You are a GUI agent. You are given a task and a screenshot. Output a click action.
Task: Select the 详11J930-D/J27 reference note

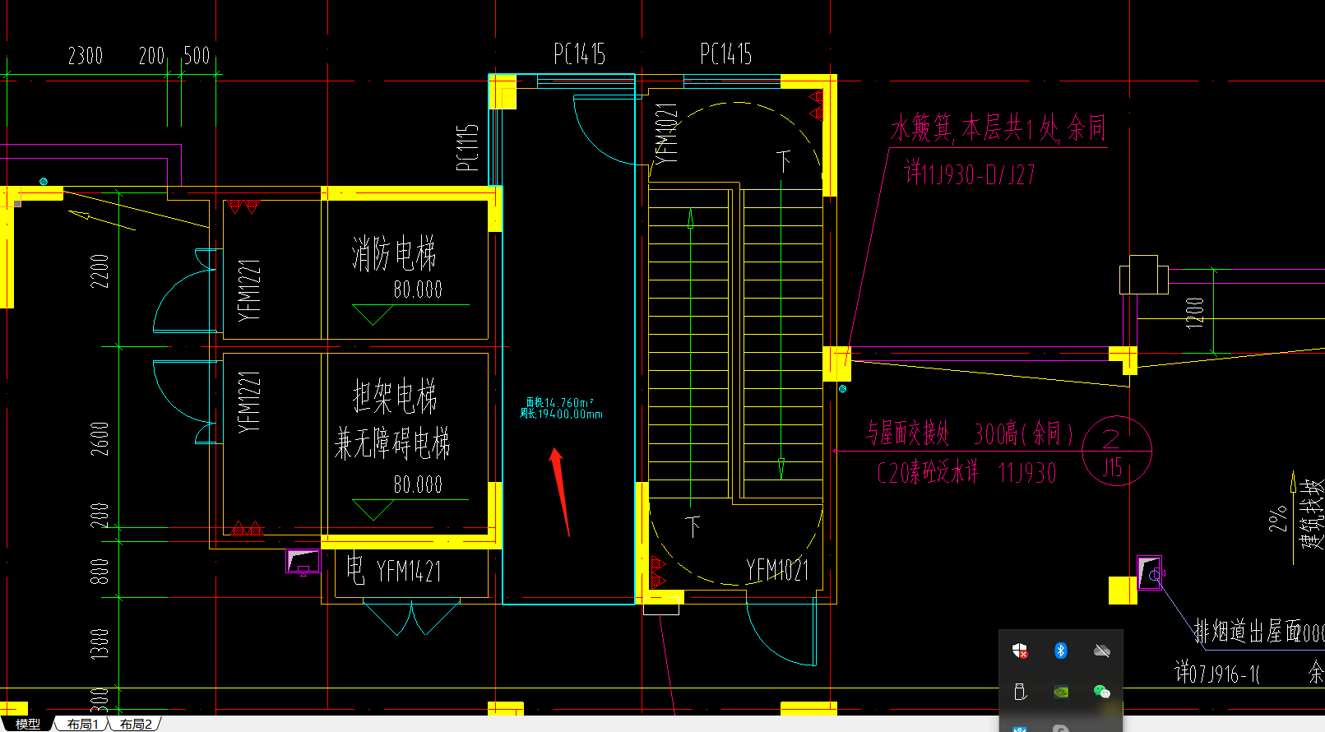[970, 174]
